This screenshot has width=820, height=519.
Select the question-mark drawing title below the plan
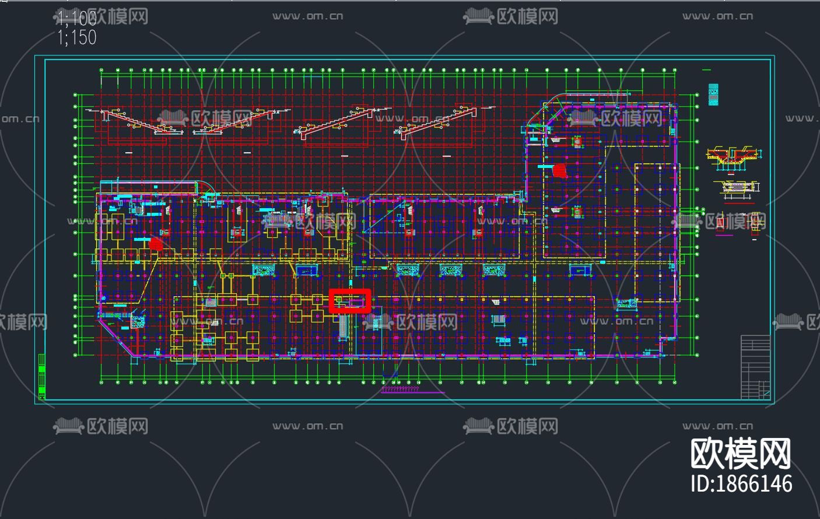[400, 388]
